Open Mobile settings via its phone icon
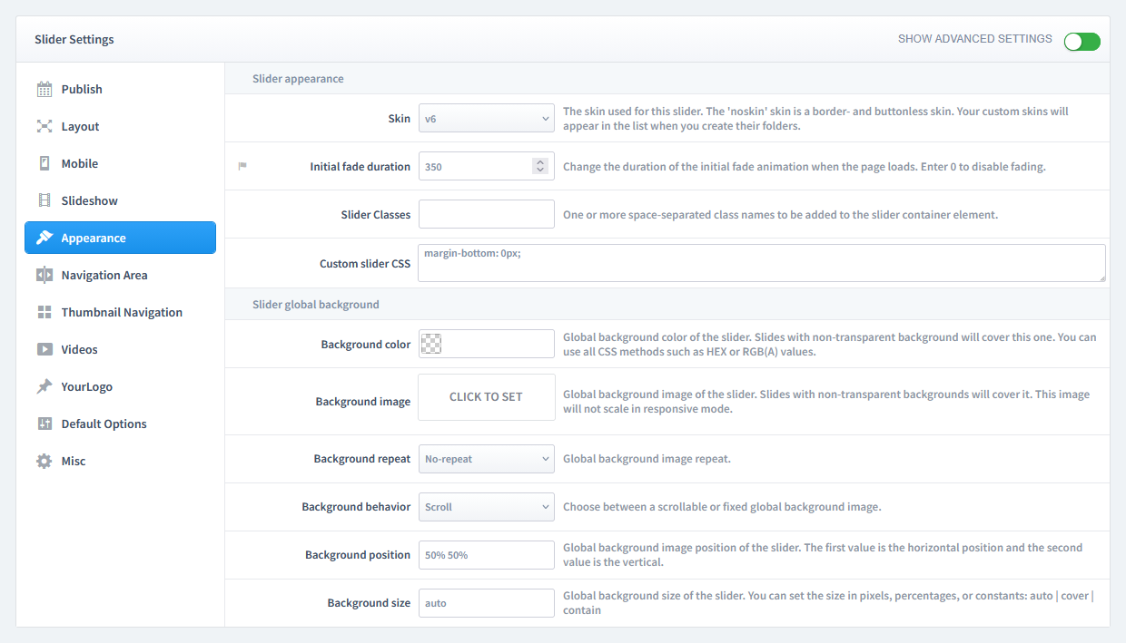Viewport: 1126px width, 643px height. pos(44,163)
